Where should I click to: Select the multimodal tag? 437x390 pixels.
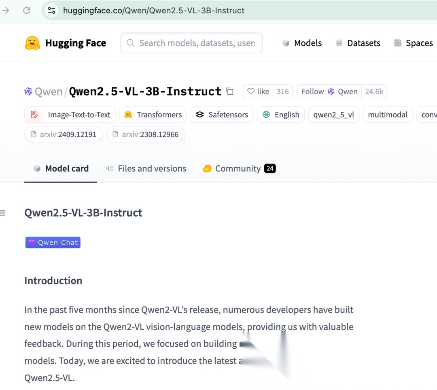pos(388,115)
